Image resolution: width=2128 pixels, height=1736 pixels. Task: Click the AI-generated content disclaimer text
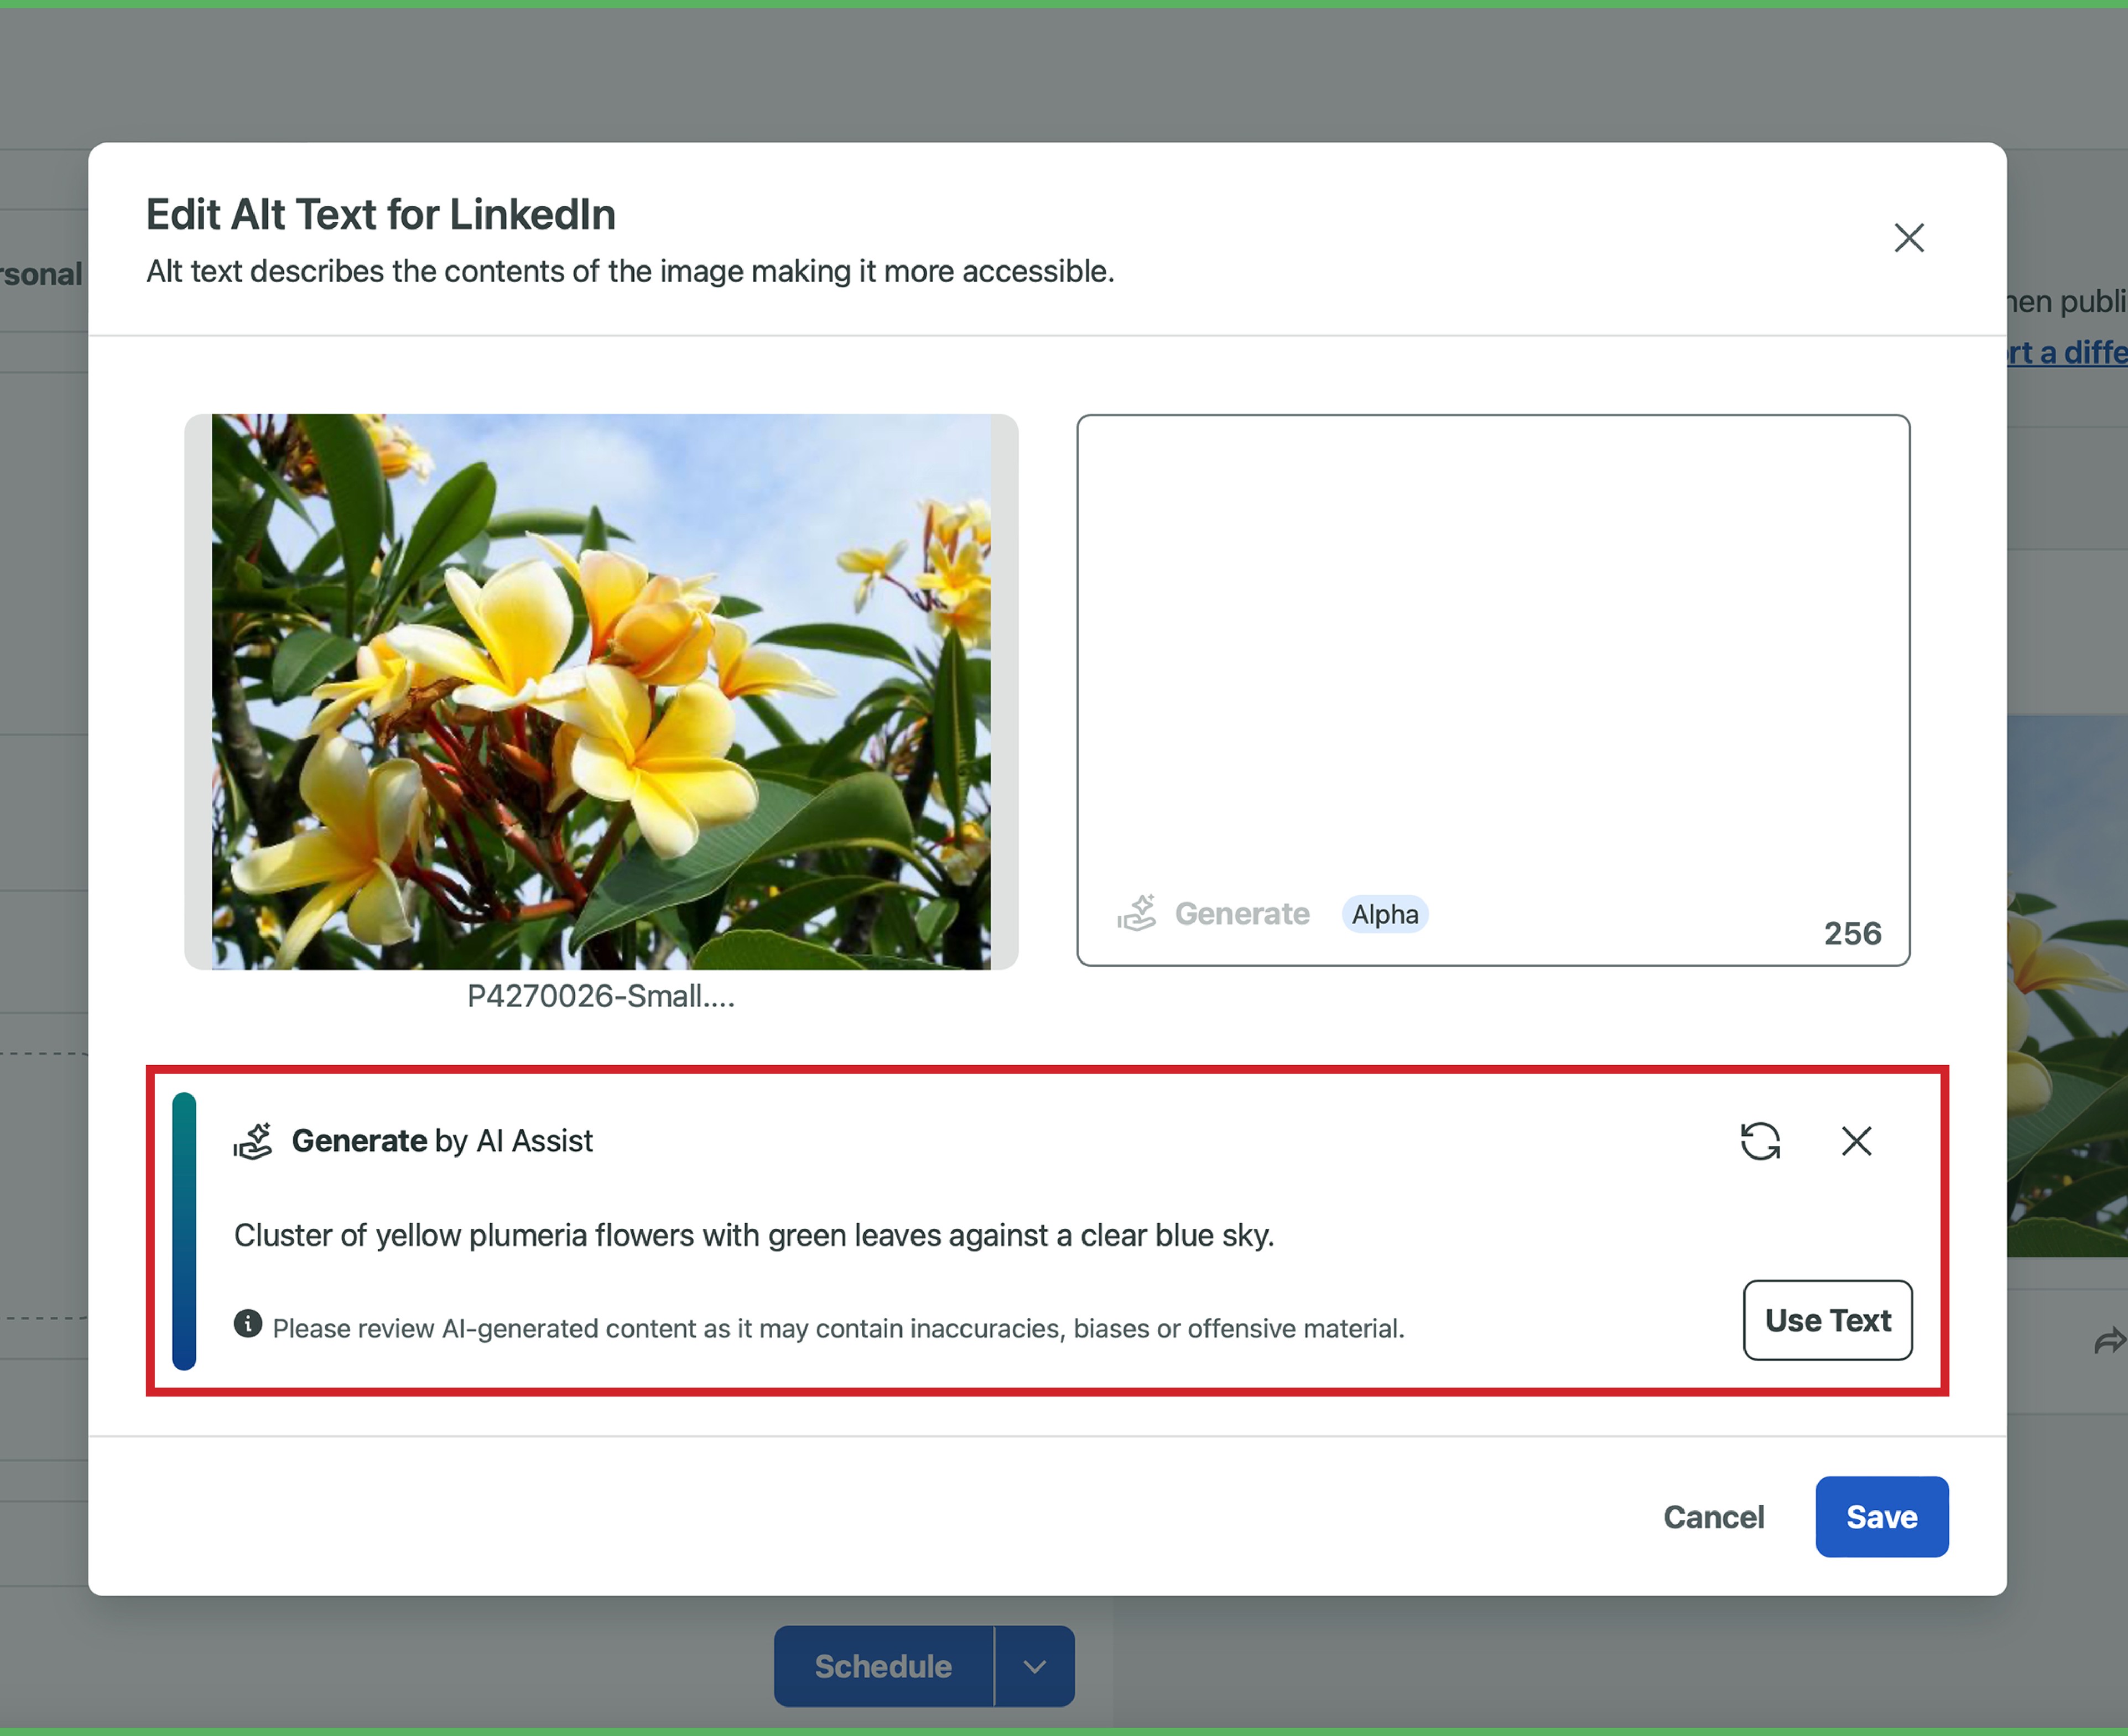pos(838,1328)
